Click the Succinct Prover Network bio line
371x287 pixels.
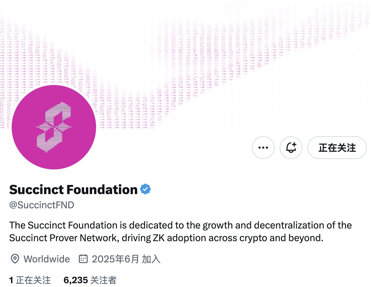tap(166, 238)
